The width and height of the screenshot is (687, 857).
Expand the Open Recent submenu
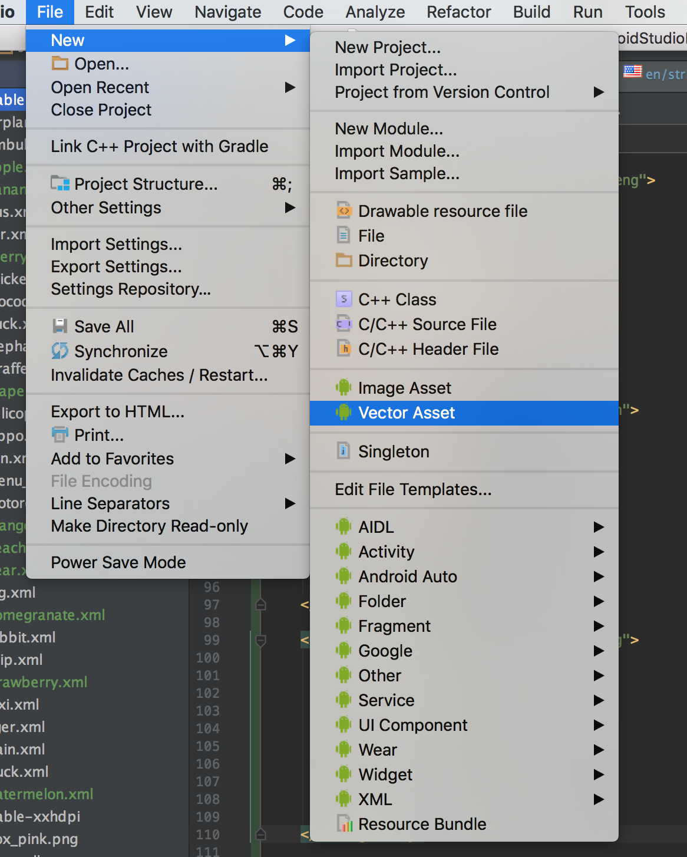100,87
